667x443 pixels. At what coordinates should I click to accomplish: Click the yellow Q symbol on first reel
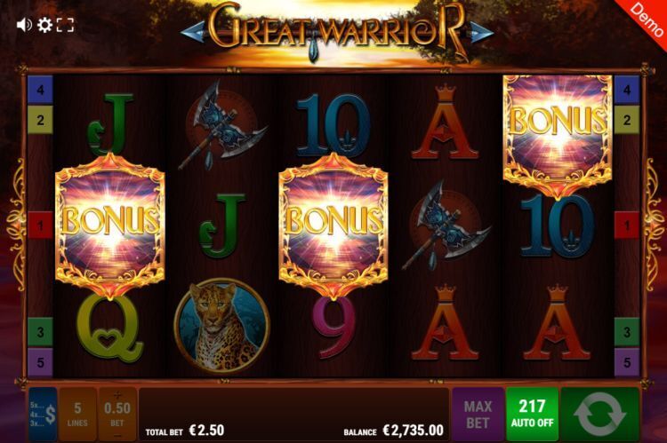coord(109,327)
